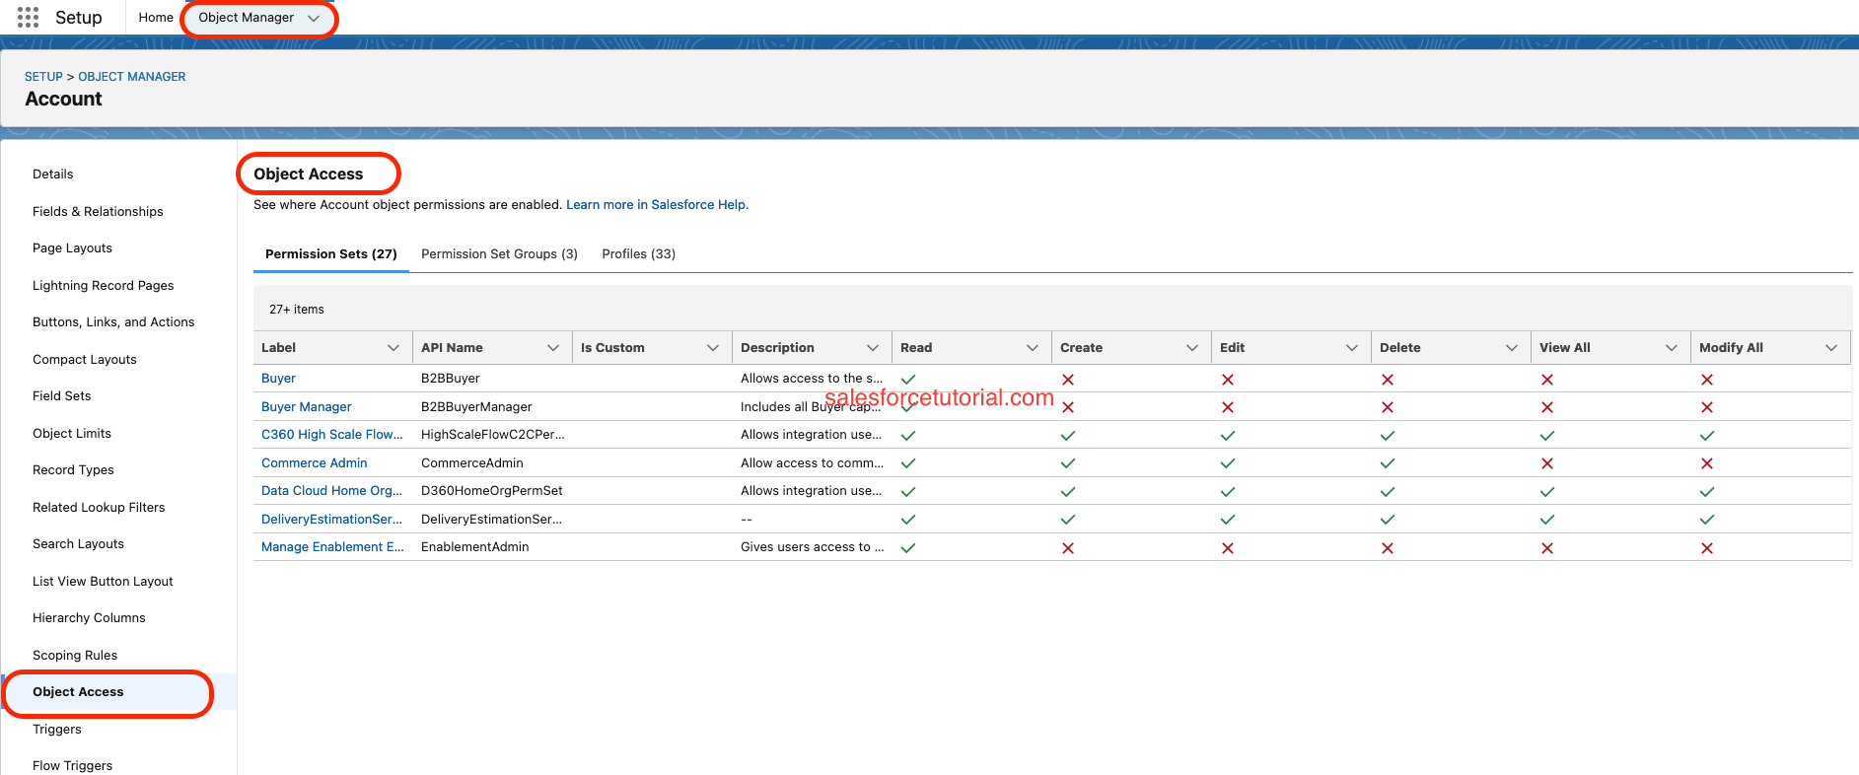Viewport: 1859px width, 775px height.
Task: Open the Buyer permission set link
Action: 278,379
